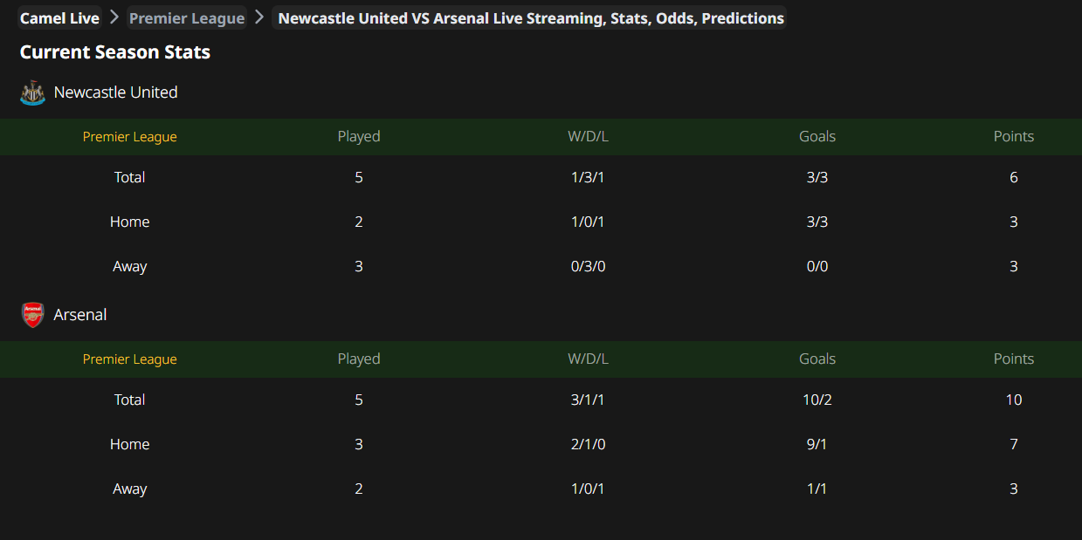This screenshot has height=540, width=1082.
Task: Click the Goals column header in Newcastle table
Action: (x=817, y=136)
